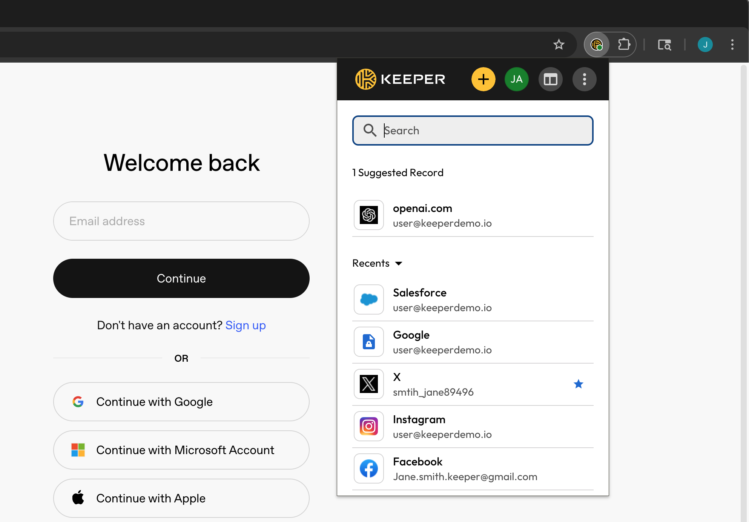Select the openai.com suggested record title

(422, 208)
